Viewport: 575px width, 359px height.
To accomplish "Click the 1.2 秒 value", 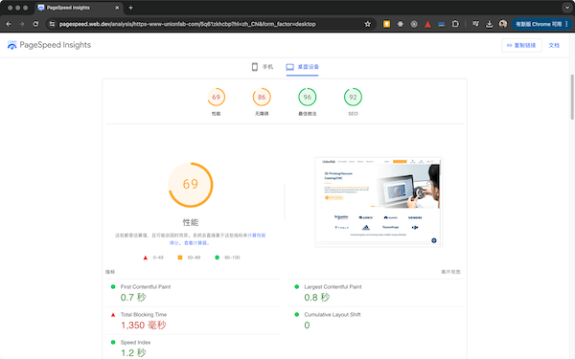I will [x=133, y=353].
